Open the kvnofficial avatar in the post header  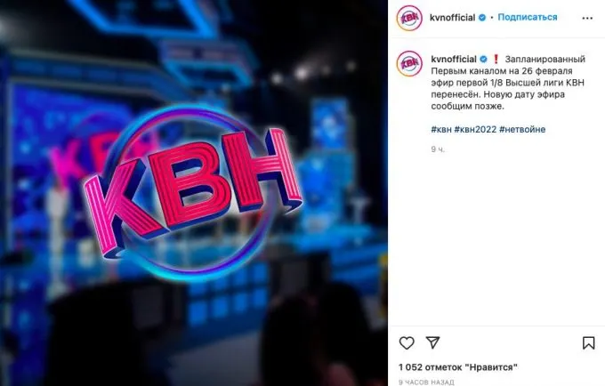[409, 18]
